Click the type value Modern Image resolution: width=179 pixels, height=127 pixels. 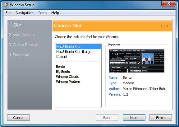click(x=128, y=83)
